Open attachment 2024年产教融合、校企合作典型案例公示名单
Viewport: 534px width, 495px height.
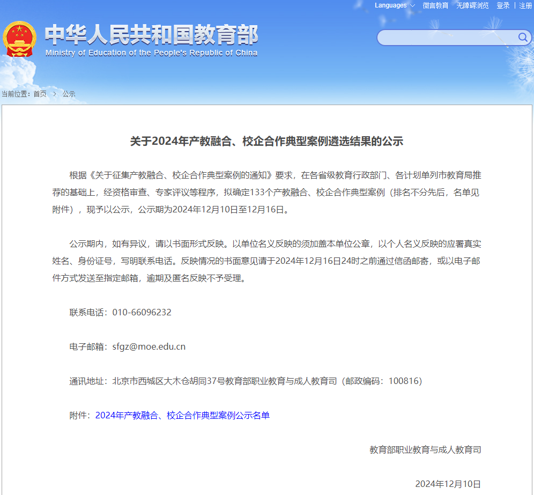click(182, 415)
